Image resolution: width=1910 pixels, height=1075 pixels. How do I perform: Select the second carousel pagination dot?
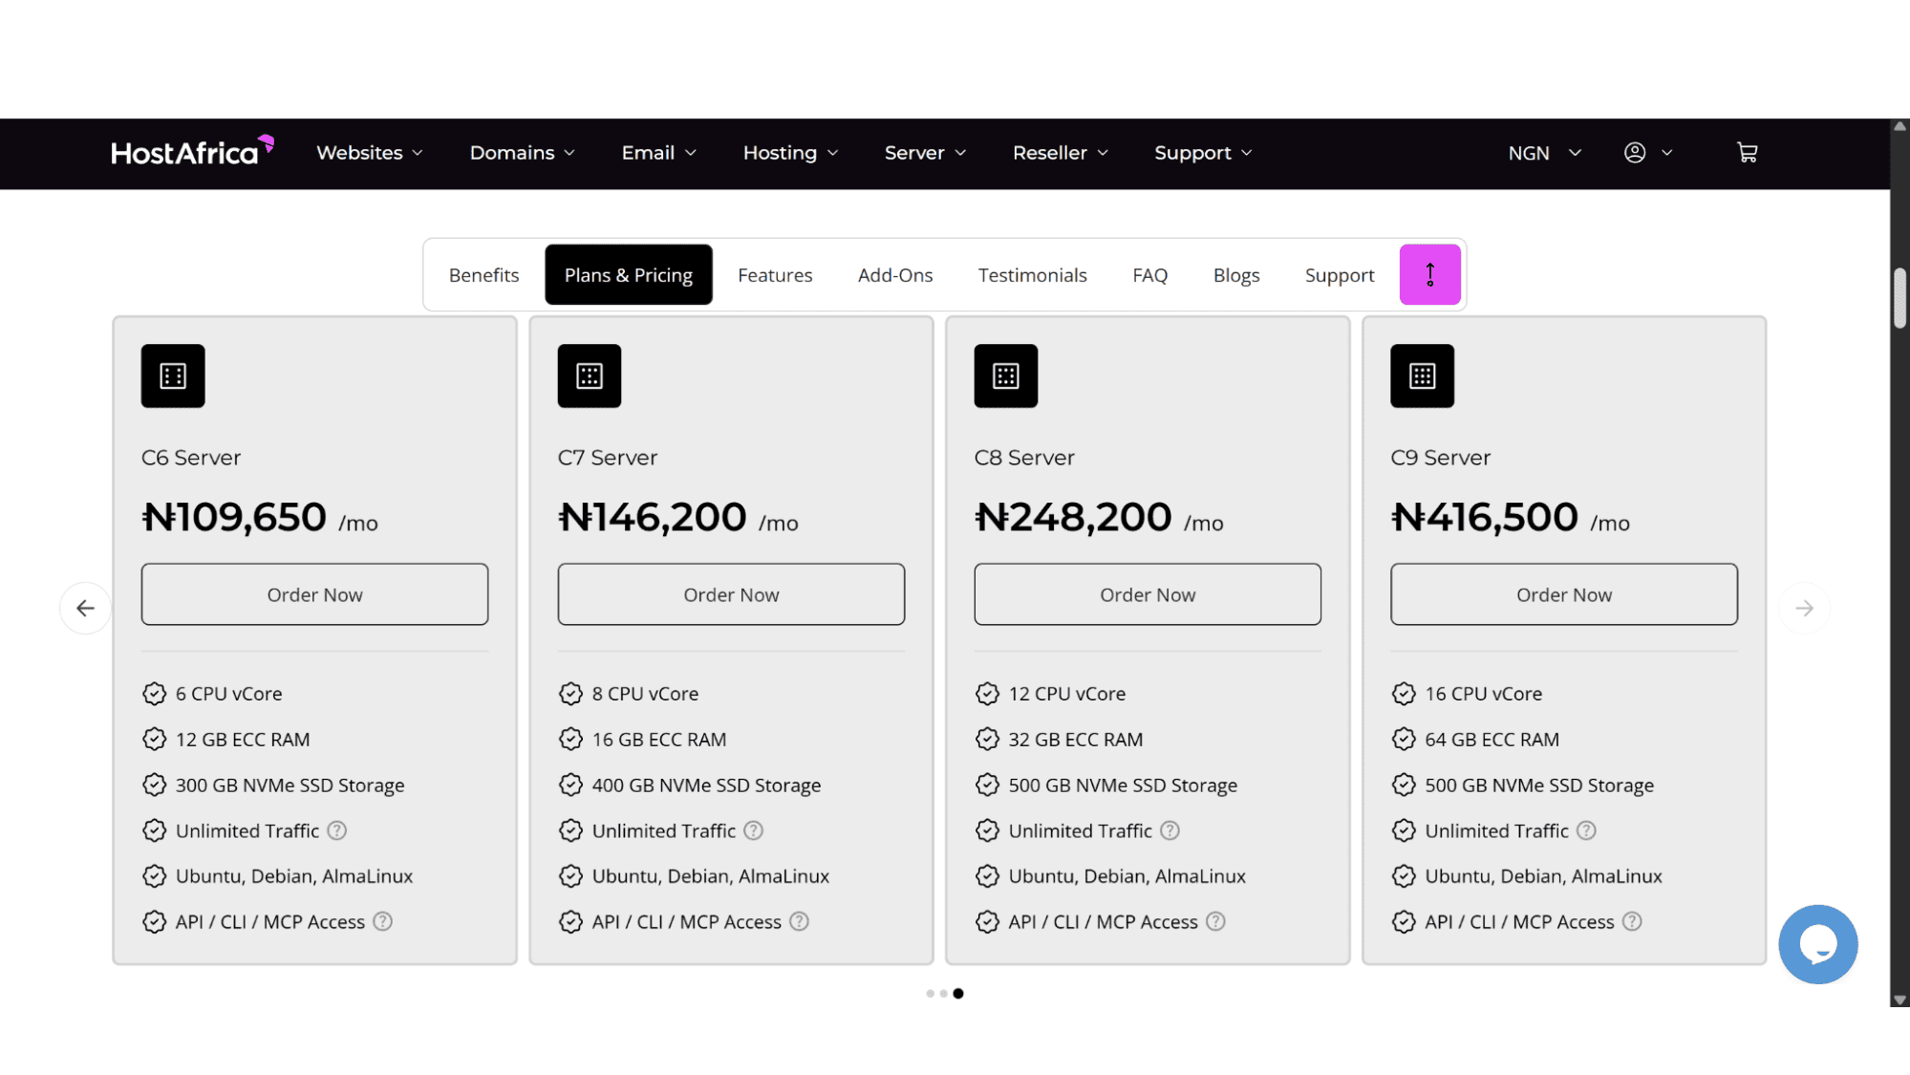point(943,994)
